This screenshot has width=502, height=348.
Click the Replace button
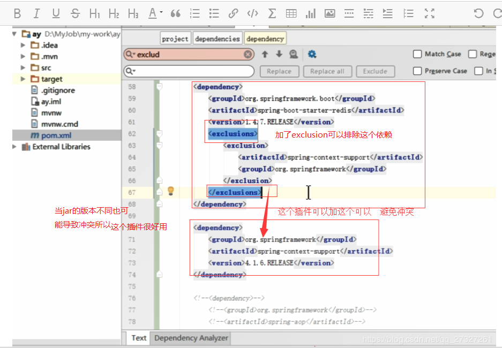point(279,71)
